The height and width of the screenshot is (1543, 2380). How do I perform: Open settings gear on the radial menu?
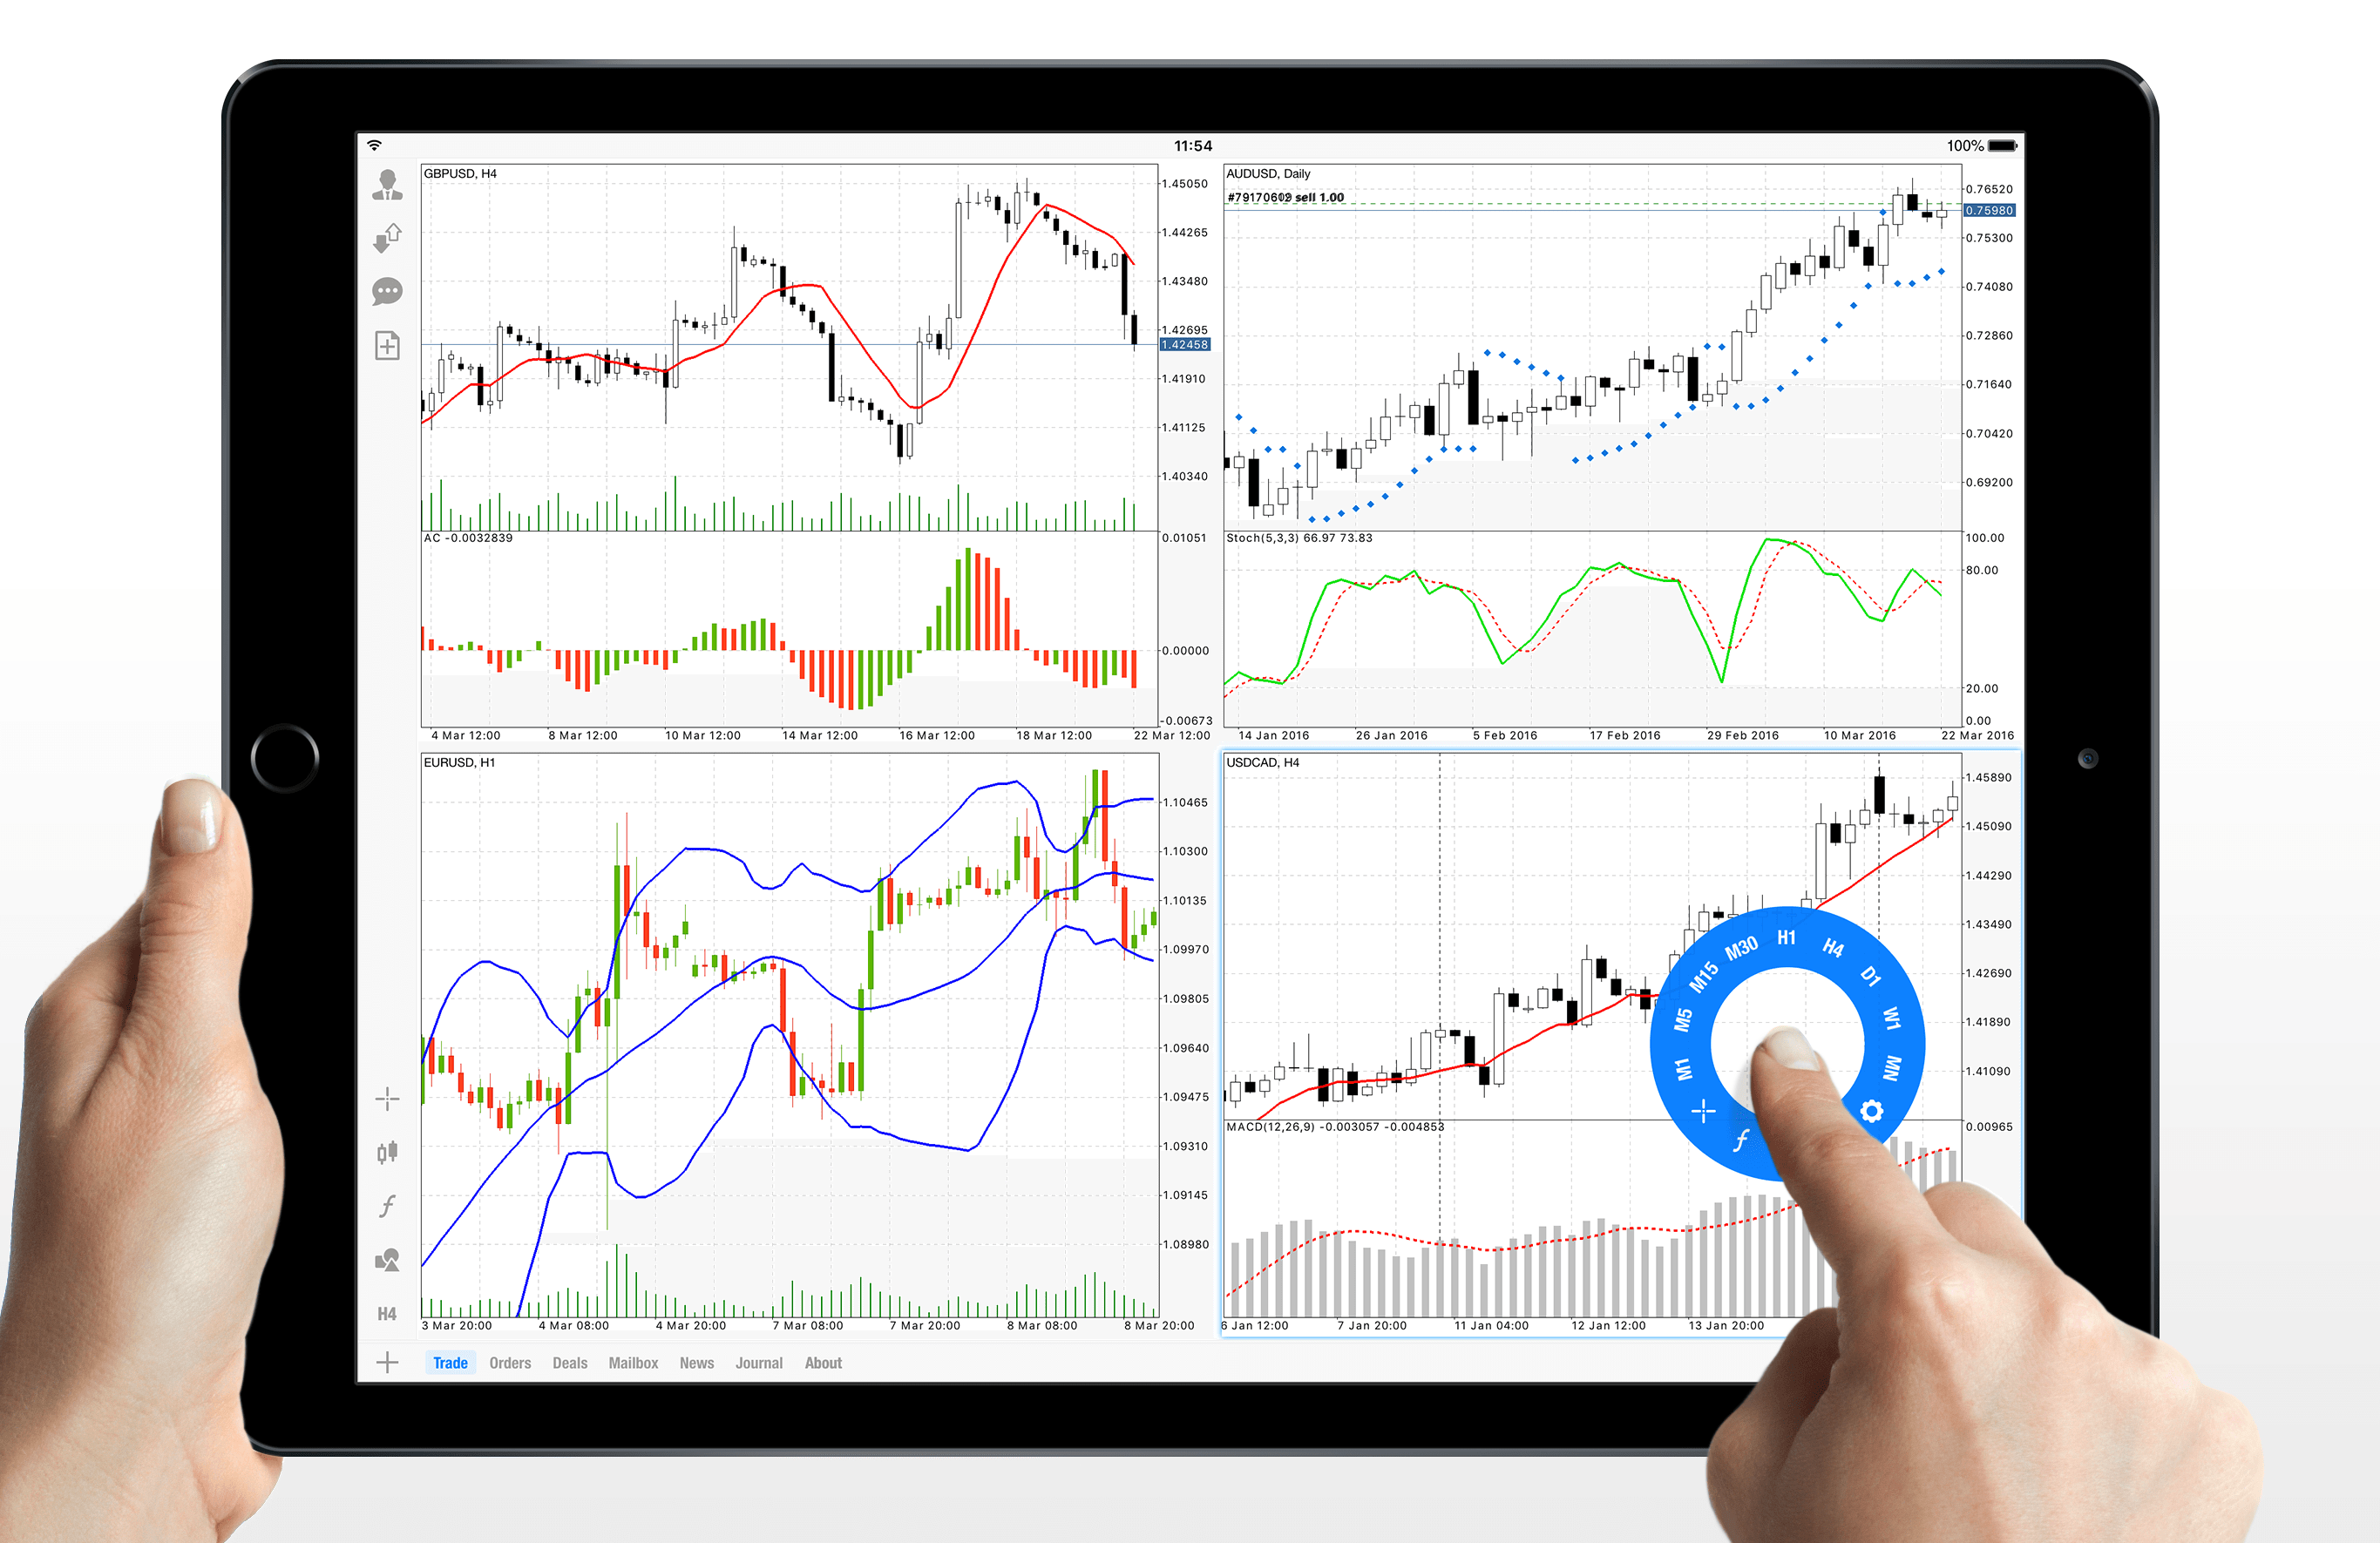(1871, 1111)
